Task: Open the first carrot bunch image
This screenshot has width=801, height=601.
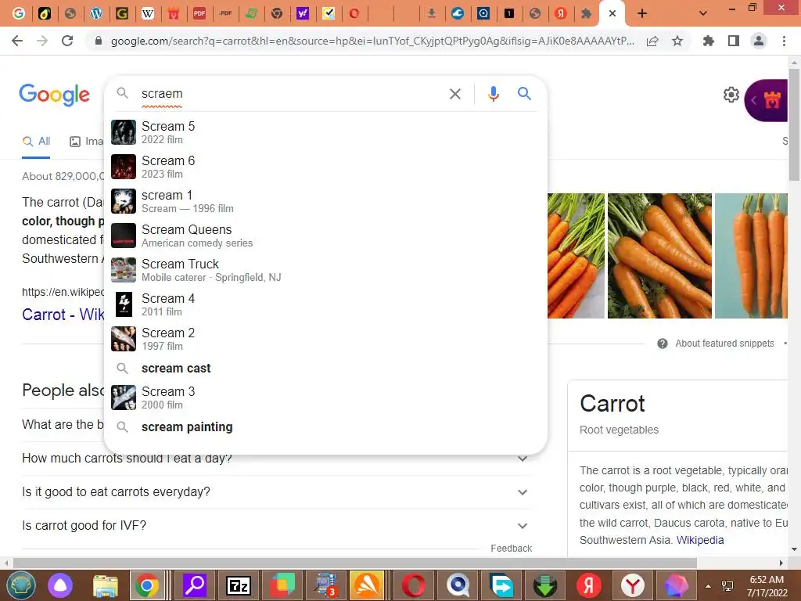Action: [x=576, y=256]
